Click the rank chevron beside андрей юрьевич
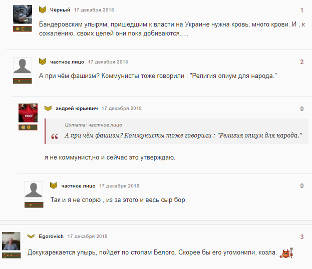312x269 pixels. 48,108
